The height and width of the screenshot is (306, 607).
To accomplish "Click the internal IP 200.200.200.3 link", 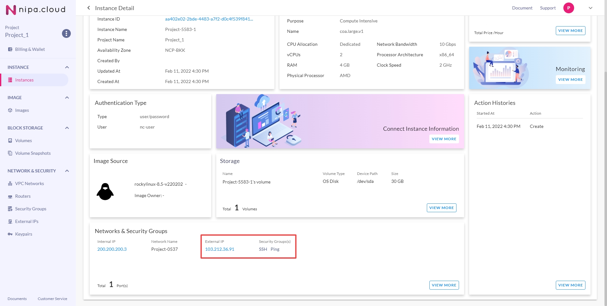I will click(x=112, y=249).
